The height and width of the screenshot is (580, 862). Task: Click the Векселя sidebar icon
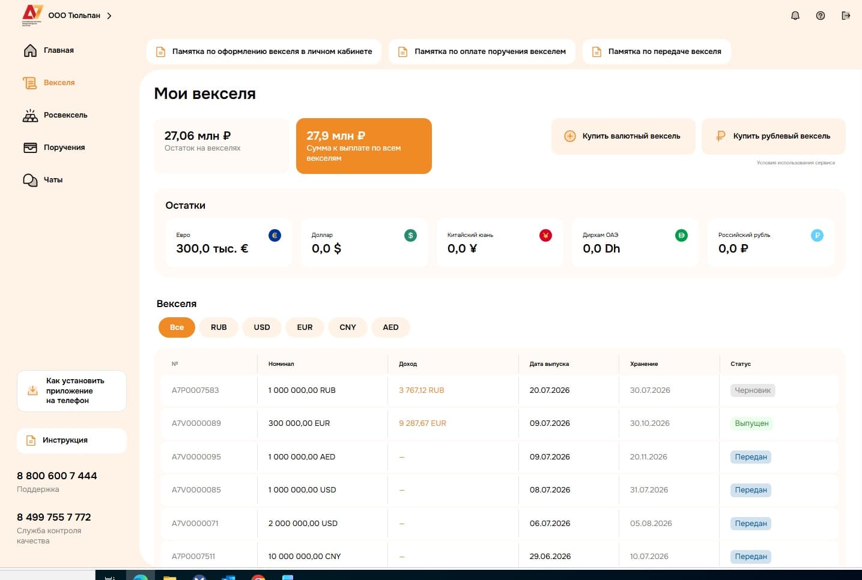[x=30, y=83]
